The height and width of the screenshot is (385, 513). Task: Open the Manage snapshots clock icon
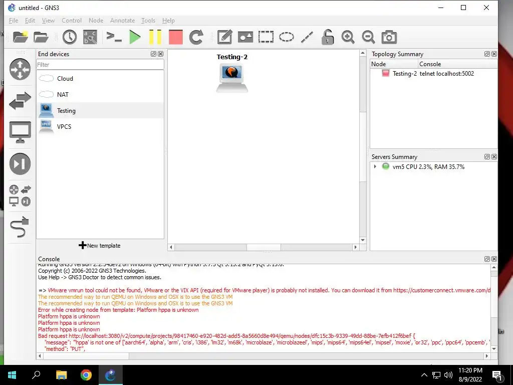tap(69, 37)
